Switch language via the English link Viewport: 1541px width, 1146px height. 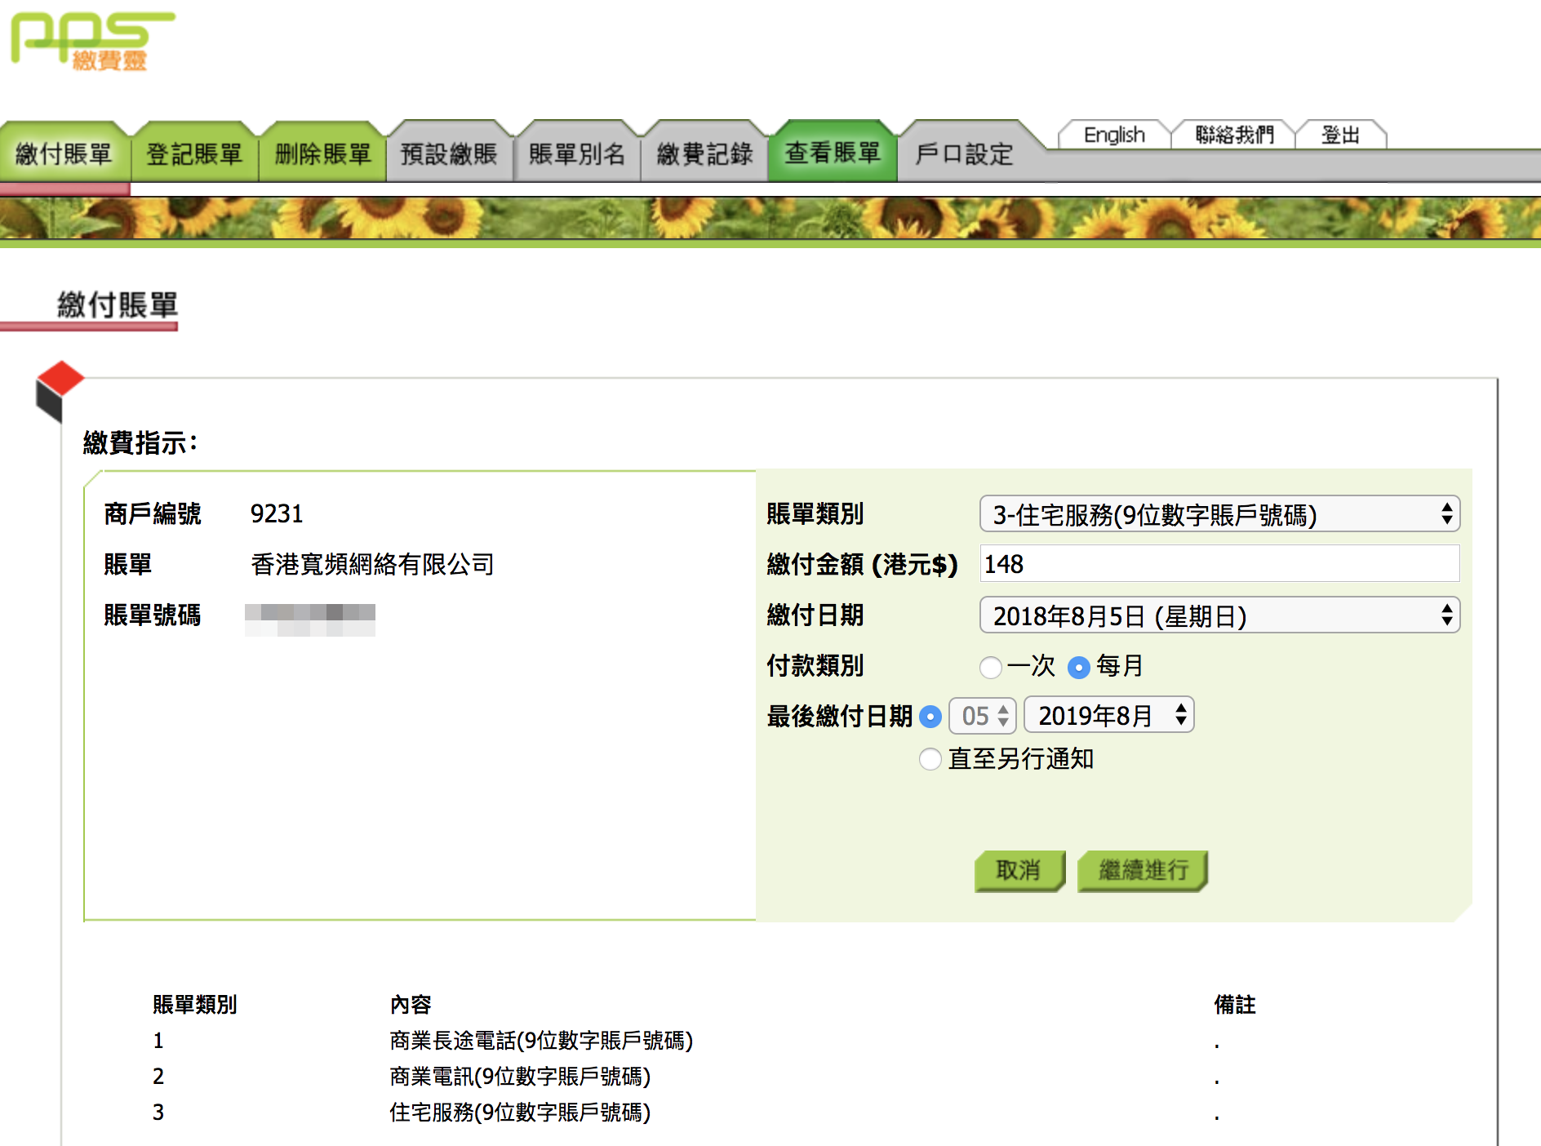click(x=1114, y=135)
